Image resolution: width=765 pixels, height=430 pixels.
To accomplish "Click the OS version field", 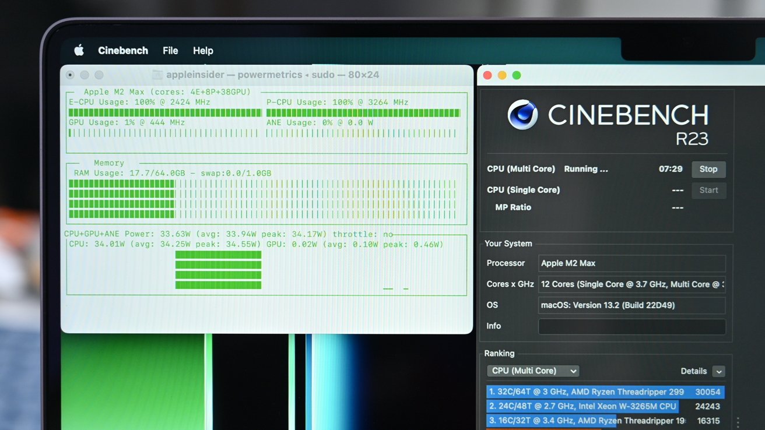I will [632, 305].
